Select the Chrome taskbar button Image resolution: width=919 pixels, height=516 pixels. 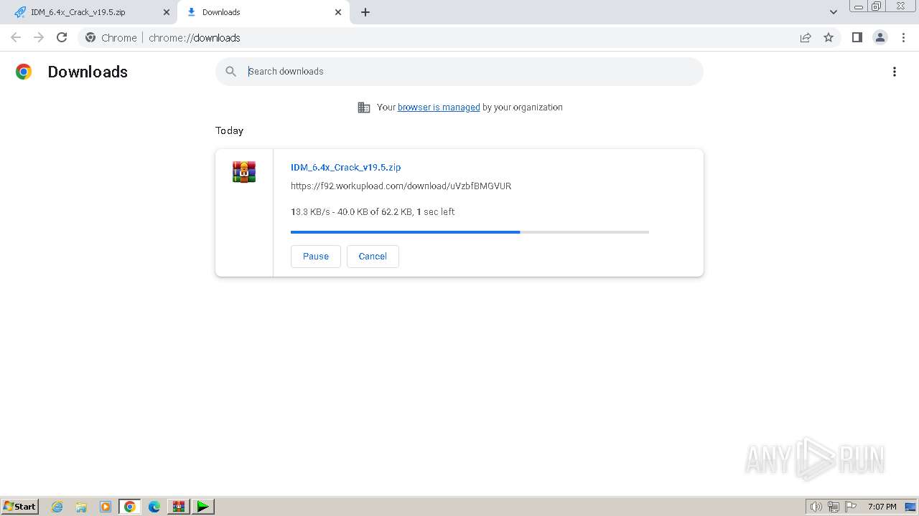tap(130, 507)
